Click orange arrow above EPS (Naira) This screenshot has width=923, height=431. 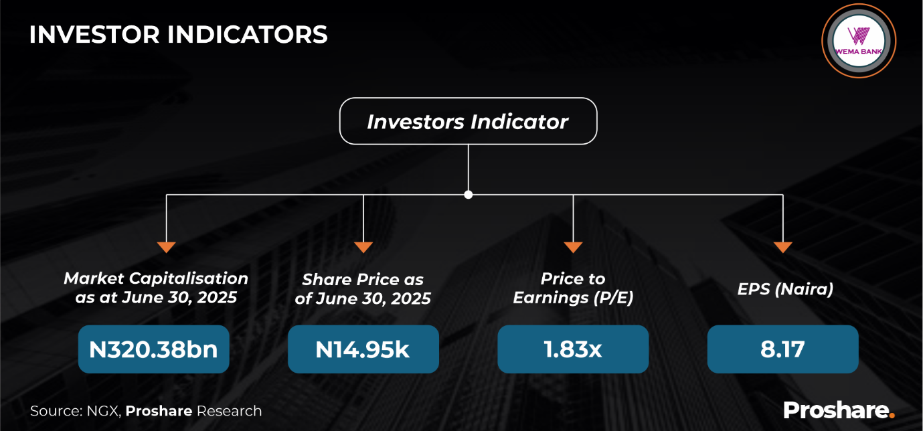[x=782, y=247]
